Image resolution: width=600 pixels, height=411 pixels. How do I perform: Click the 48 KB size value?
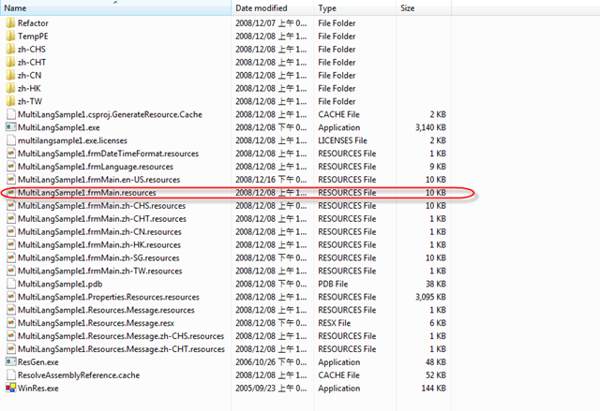coord(436,361)
